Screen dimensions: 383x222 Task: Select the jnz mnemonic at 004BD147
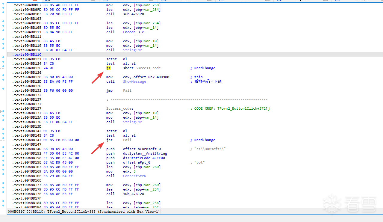pos(109,140)
